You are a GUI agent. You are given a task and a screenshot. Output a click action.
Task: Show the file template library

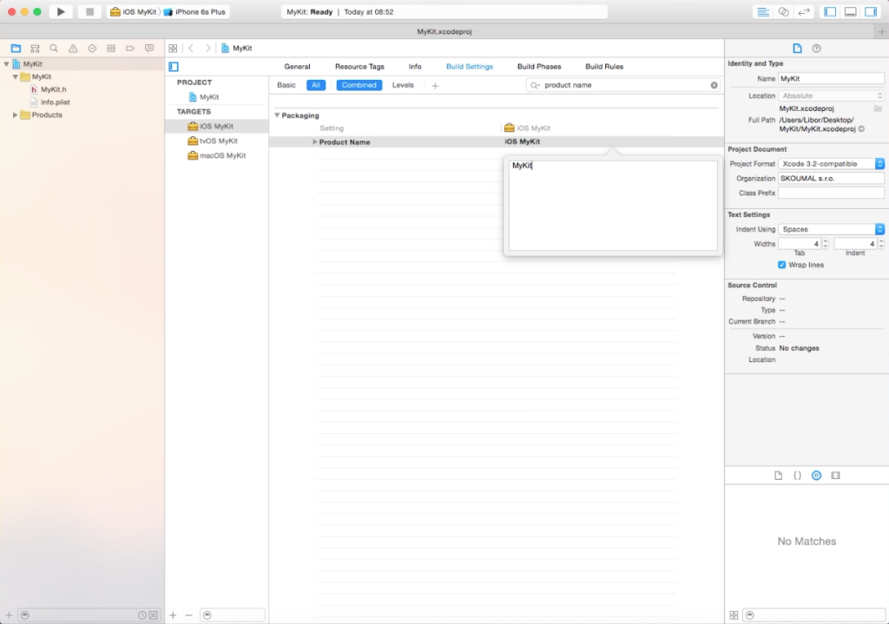(x=778, y=476)
